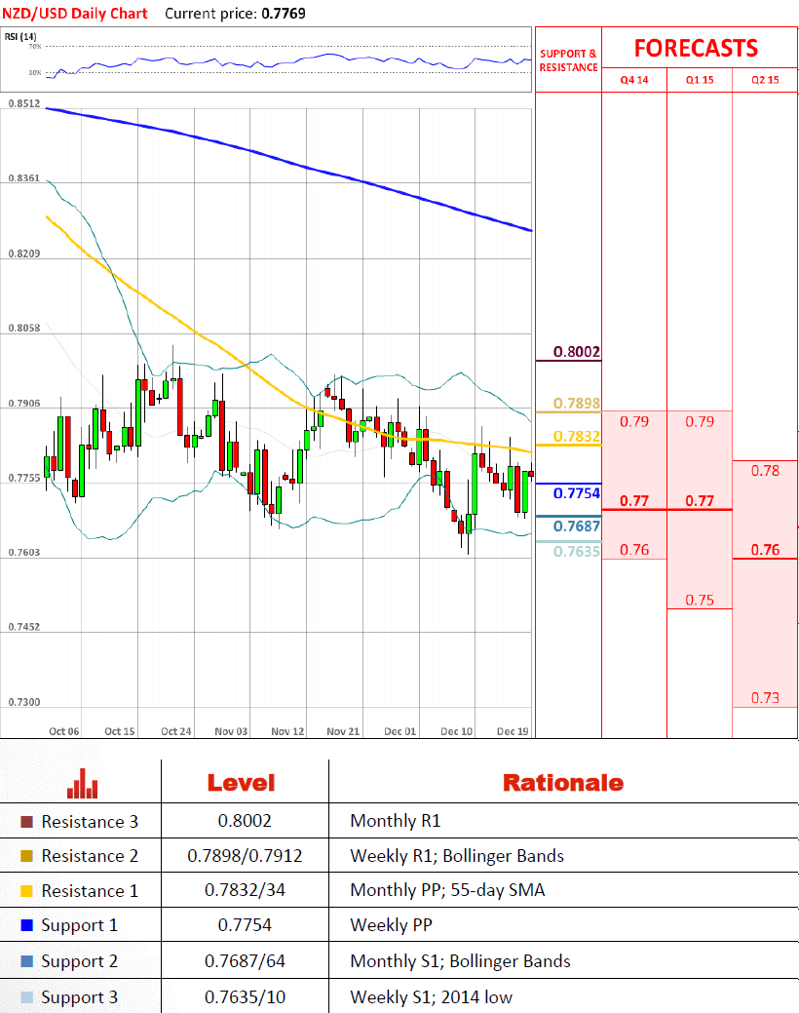Click the 'Oct 24' date axis label
799x1013 pixels.
coord(175,731)
